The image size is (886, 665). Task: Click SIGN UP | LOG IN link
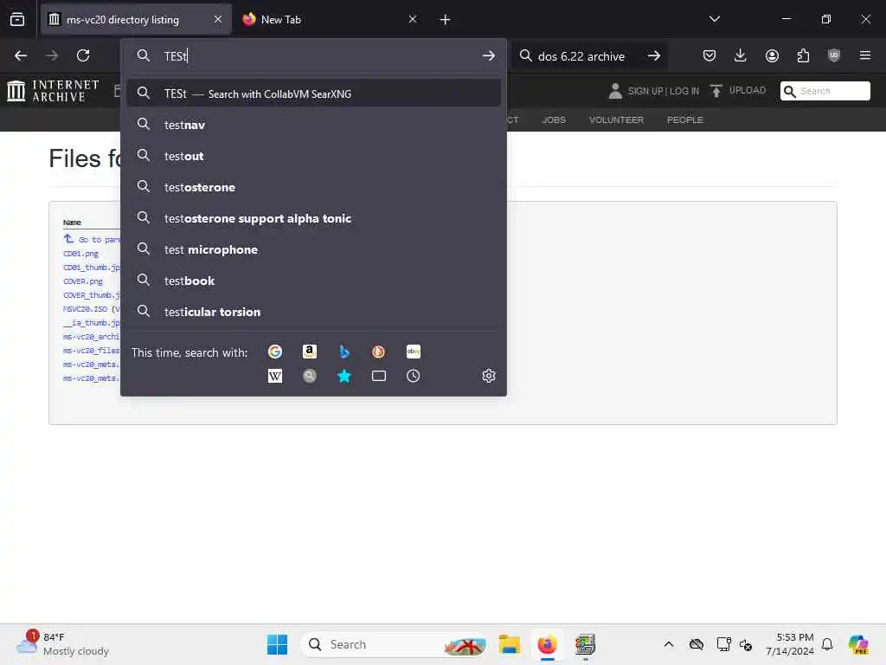(663, 91)
